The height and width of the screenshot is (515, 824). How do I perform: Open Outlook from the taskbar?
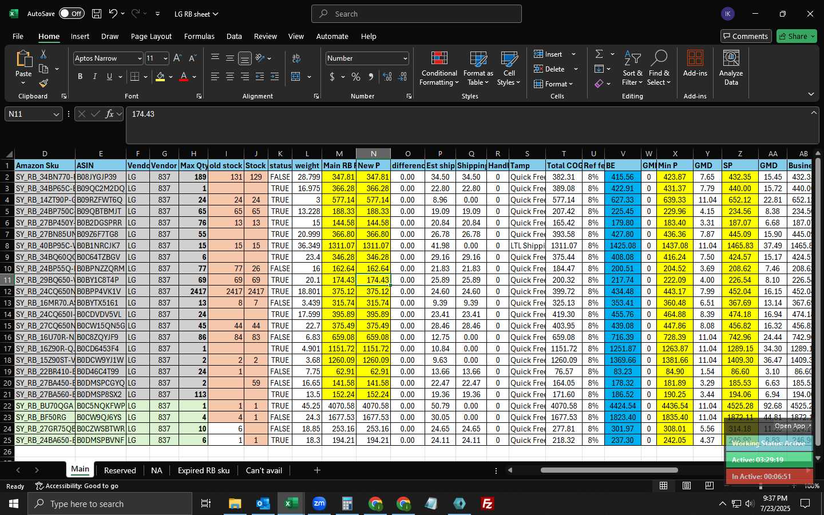pos(263,504)
